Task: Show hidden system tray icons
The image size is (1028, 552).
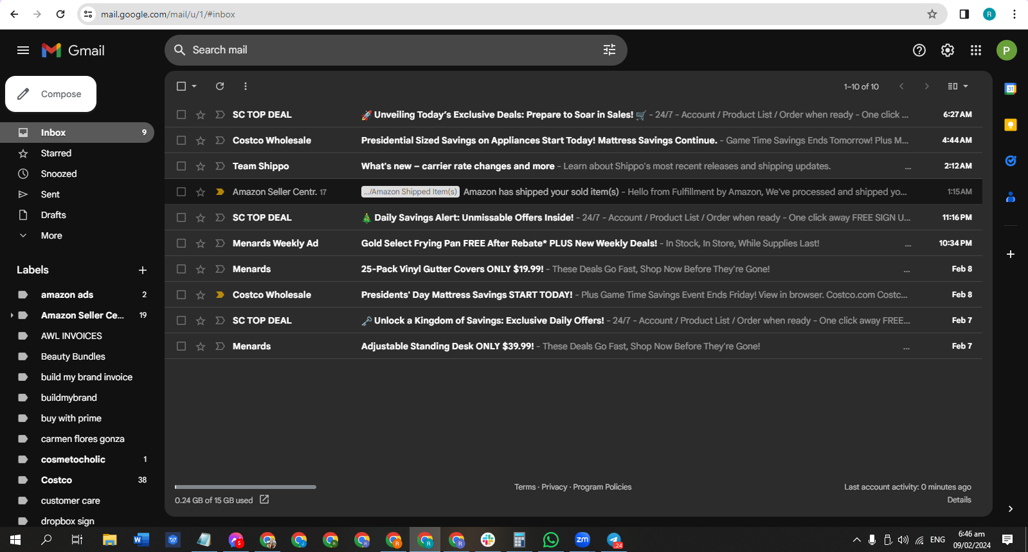Action: (856, 540)
